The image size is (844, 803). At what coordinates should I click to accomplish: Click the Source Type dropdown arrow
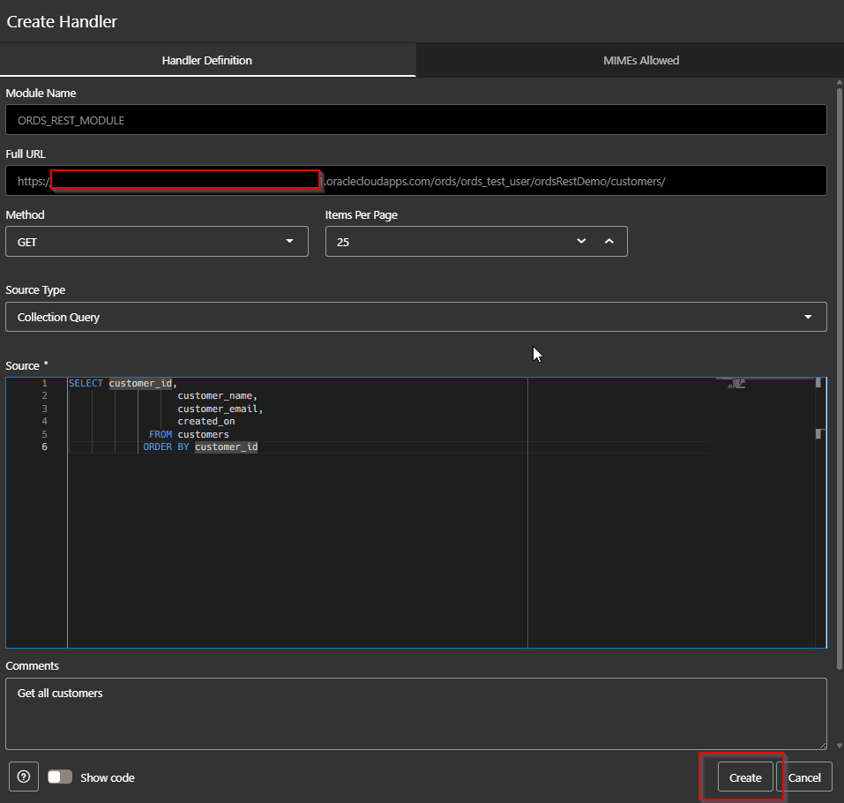click(808, 316)
